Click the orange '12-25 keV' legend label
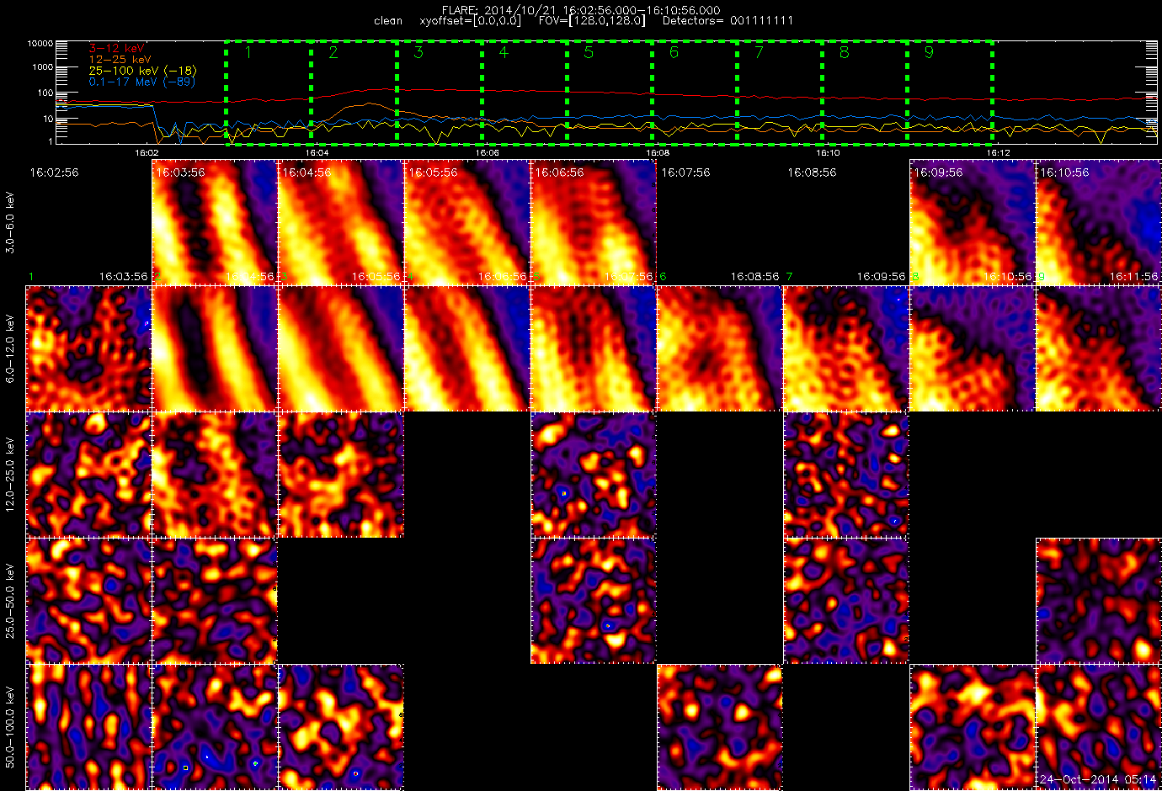 pos(120,60)
